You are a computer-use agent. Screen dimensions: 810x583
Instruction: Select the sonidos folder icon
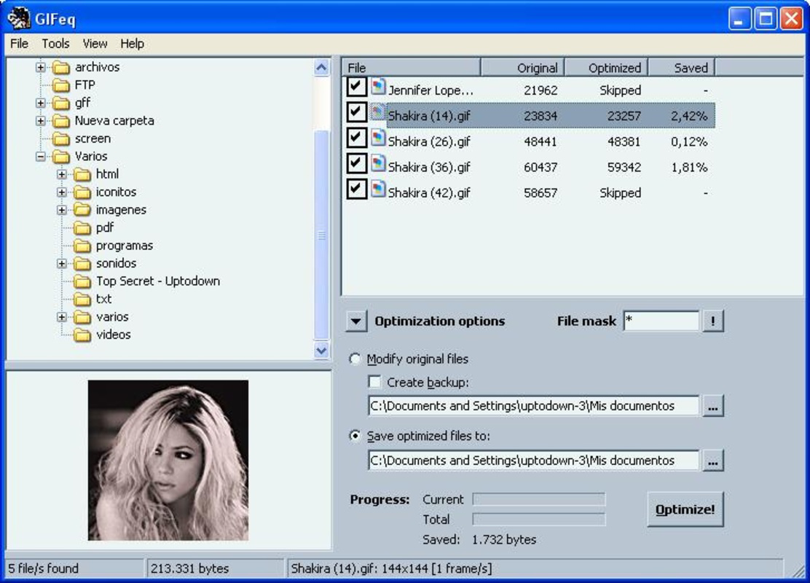tap(82, 264)
